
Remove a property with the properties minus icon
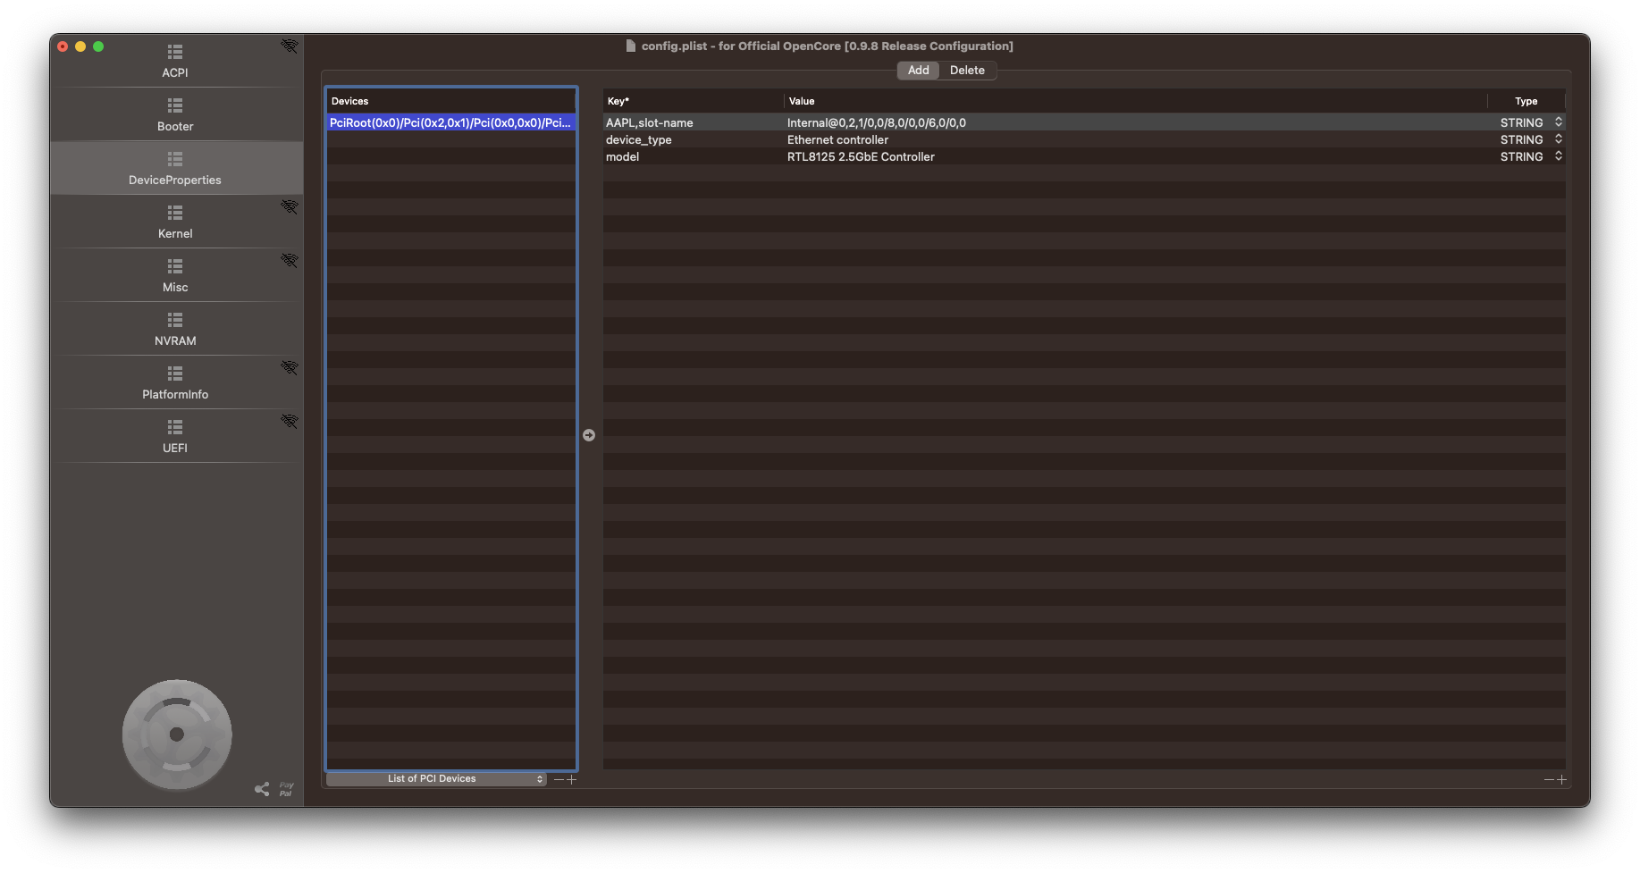(1549, 779)
